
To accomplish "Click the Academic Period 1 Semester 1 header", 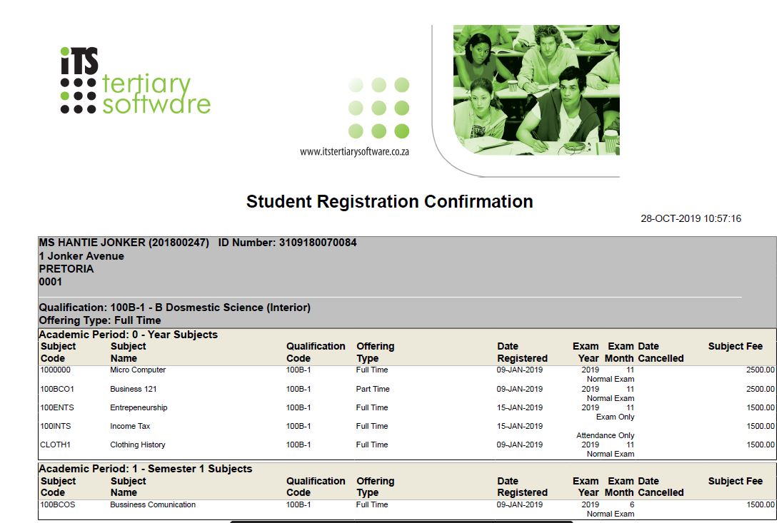I will click(x=146, y=469).
